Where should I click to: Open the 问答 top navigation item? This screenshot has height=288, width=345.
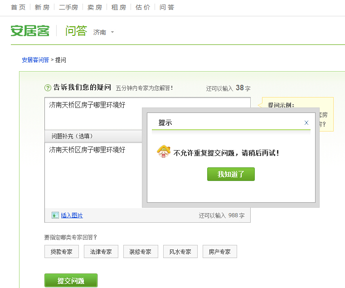click(x=167, y=8)
